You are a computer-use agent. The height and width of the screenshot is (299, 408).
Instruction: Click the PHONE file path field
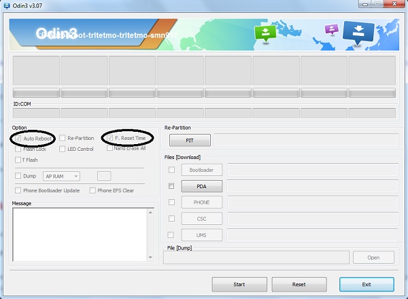point(313,202)
